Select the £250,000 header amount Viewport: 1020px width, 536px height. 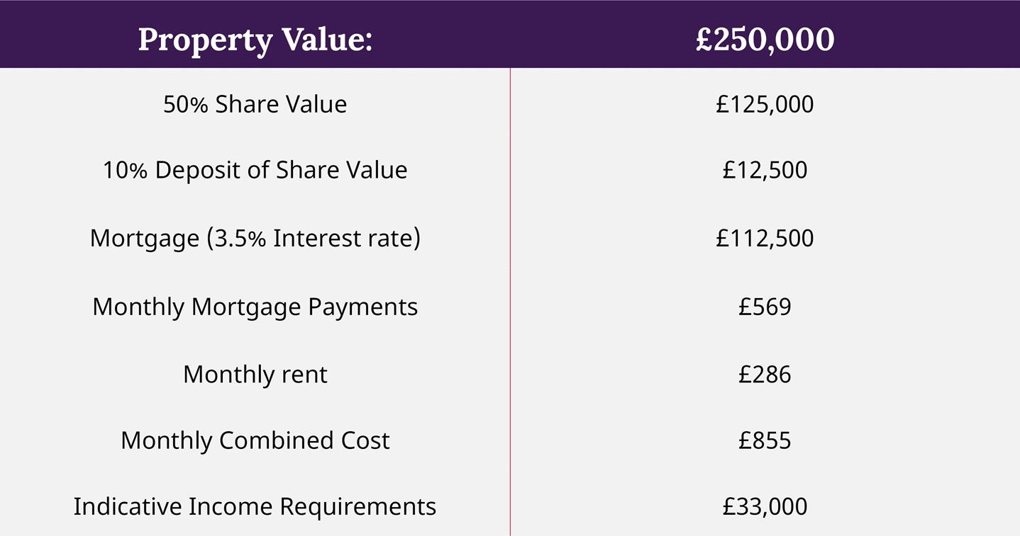tap(765, 39)
